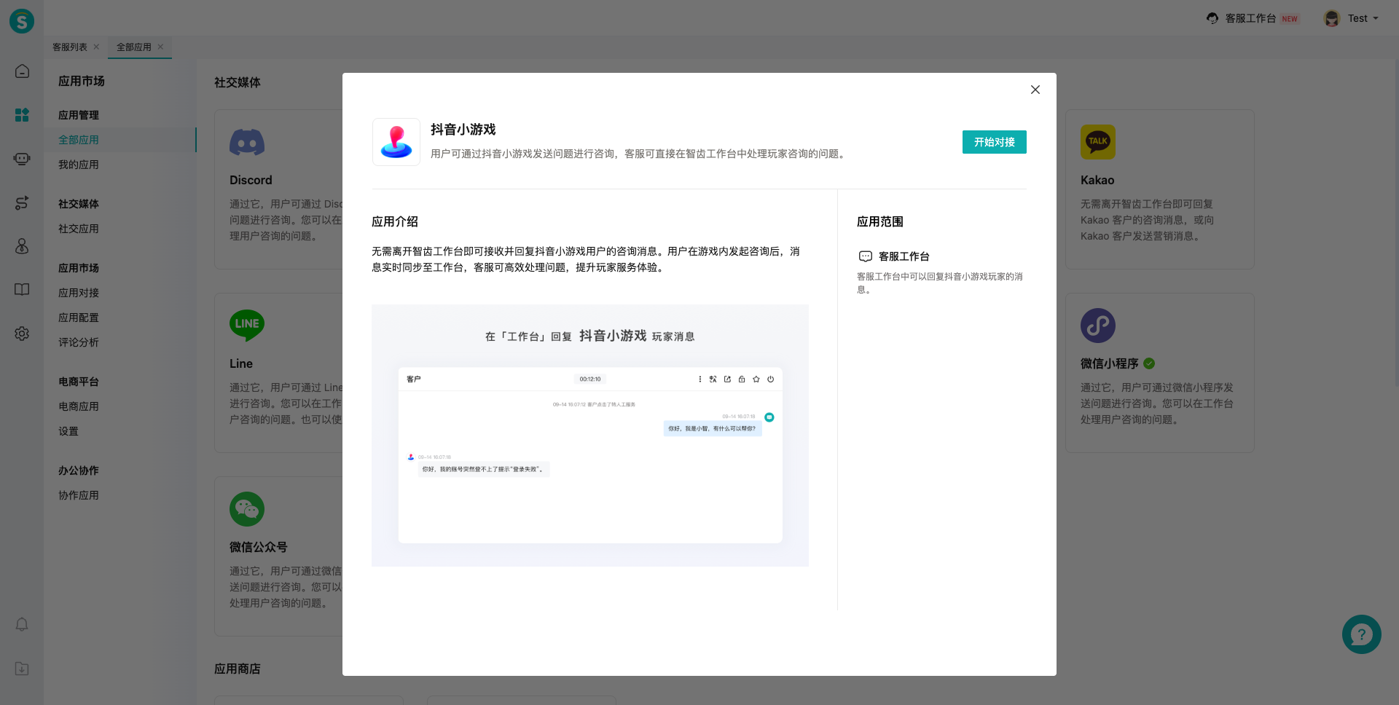Open the user profile icon in the sidebar
The height and width of the screenshot is (705, 1399).
point(22,246)
